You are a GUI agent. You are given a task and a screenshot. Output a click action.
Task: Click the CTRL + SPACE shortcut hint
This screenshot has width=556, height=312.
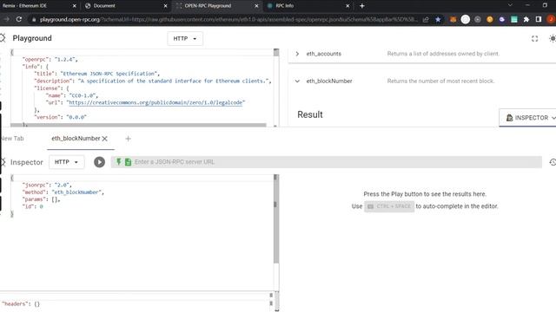(389, 206)
